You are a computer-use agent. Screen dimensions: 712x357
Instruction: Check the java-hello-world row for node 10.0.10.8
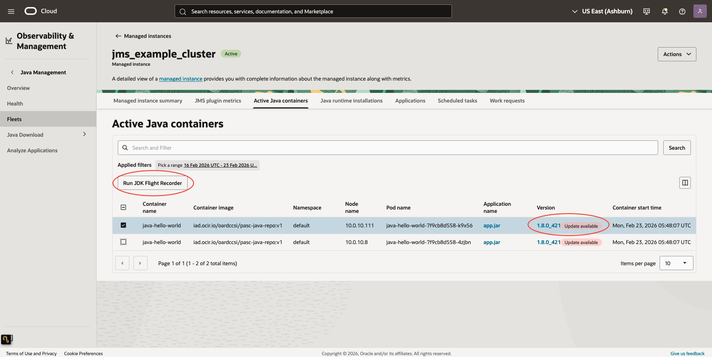pos(123,242)
